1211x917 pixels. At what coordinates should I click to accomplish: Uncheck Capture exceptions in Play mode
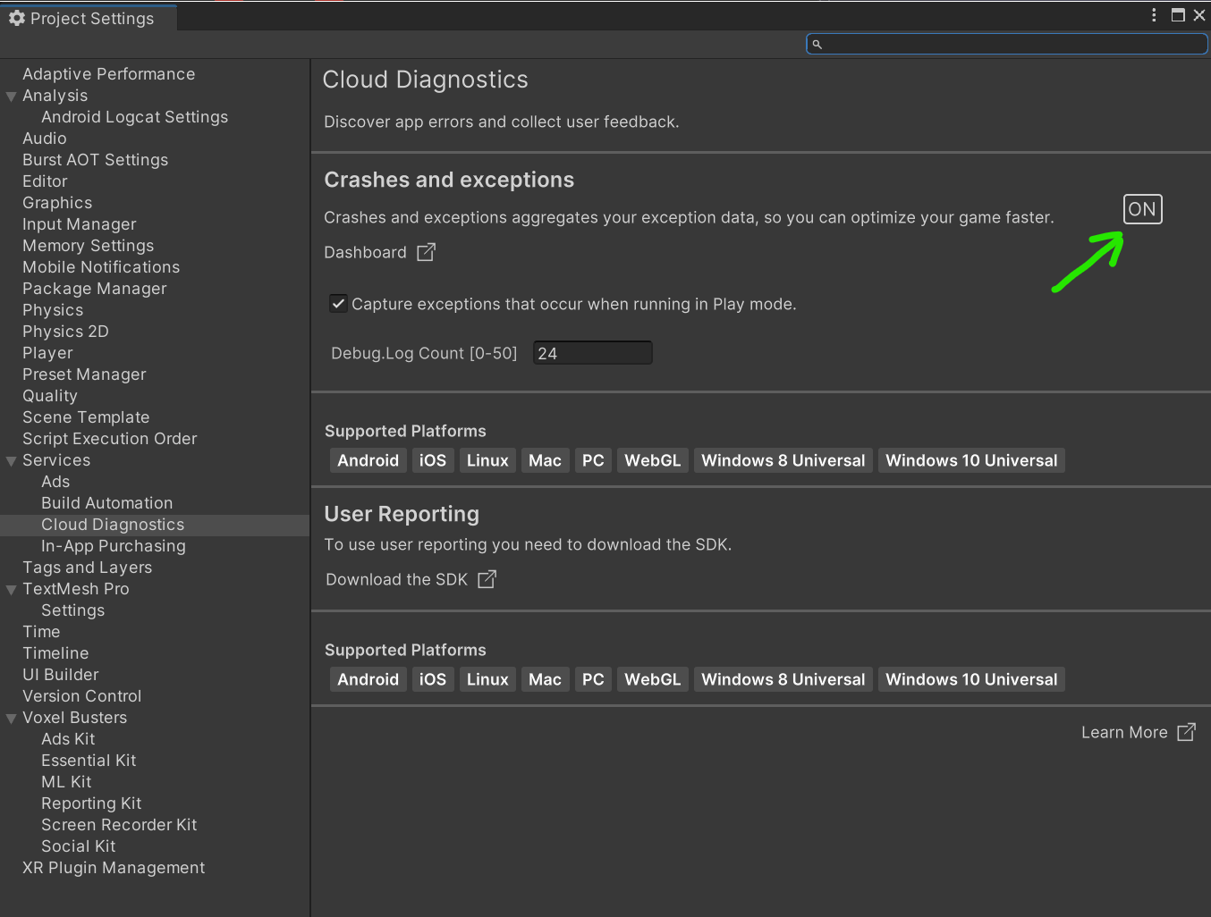pos(338,304)
